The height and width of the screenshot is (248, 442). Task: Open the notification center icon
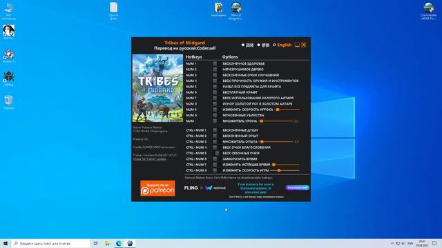point(434,243)
